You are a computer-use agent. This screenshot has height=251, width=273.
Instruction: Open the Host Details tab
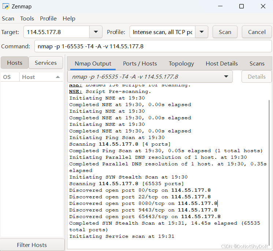pyautogui.click(x=222, y=64)
